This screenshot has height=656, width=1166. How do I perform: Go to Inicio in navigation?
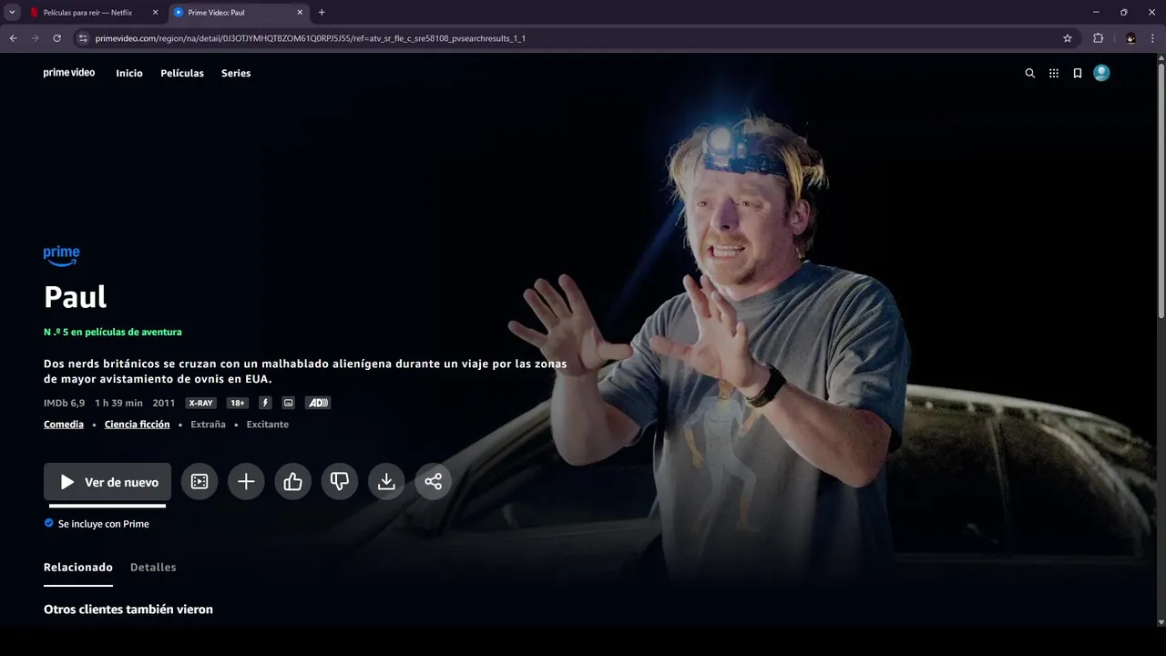click(x=129, y=73)
